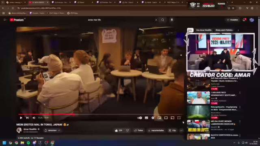Show hidden system tray icons
Image resolution: width=260 pixels, height=146 pixels.
pyautogui.click(x=234, y=143)
